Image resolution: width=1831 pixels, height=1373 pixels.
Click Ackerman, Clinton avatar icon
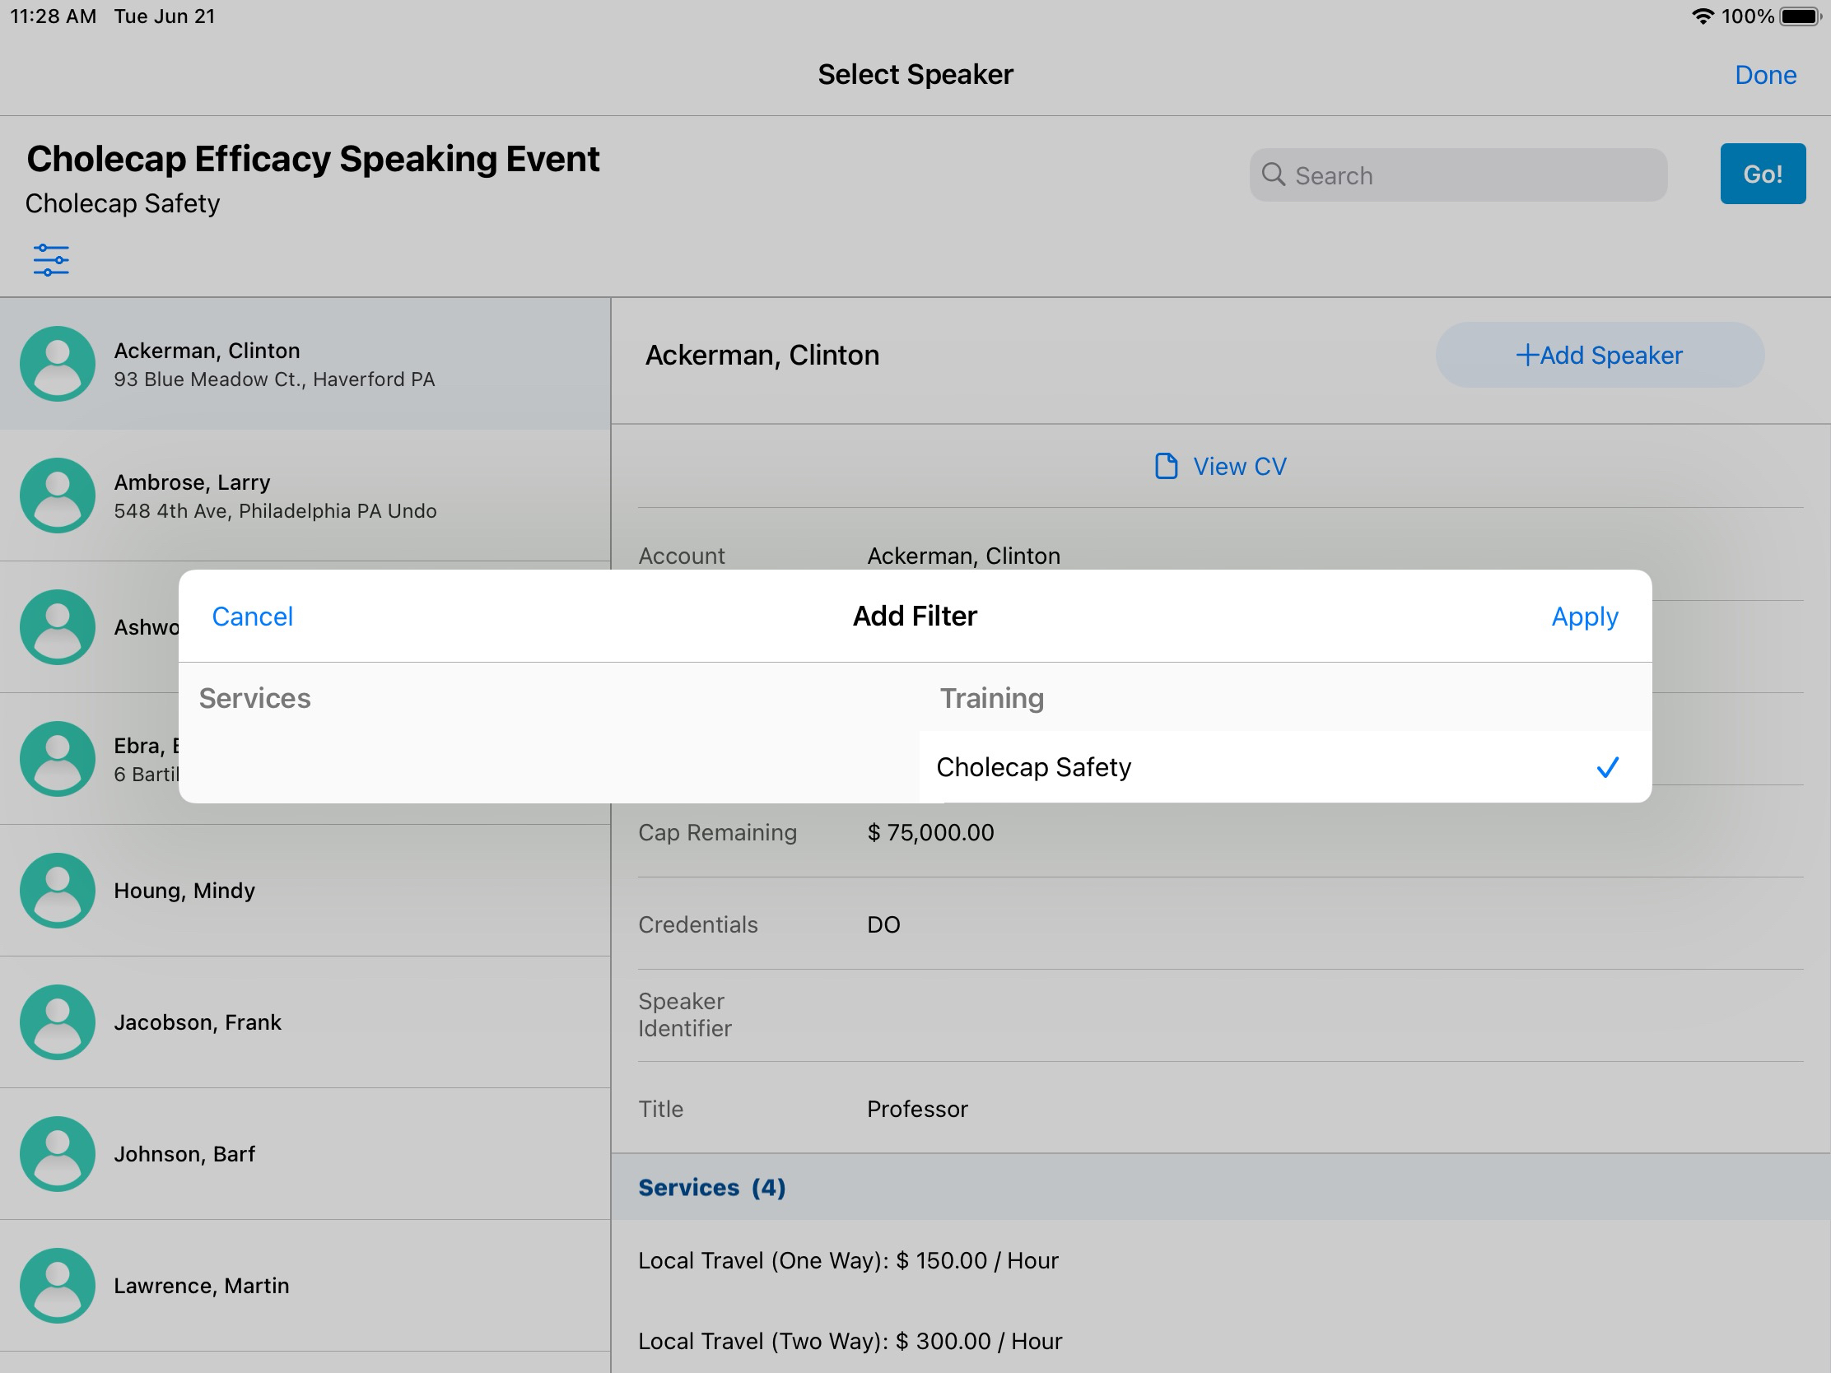coord(57,364)
